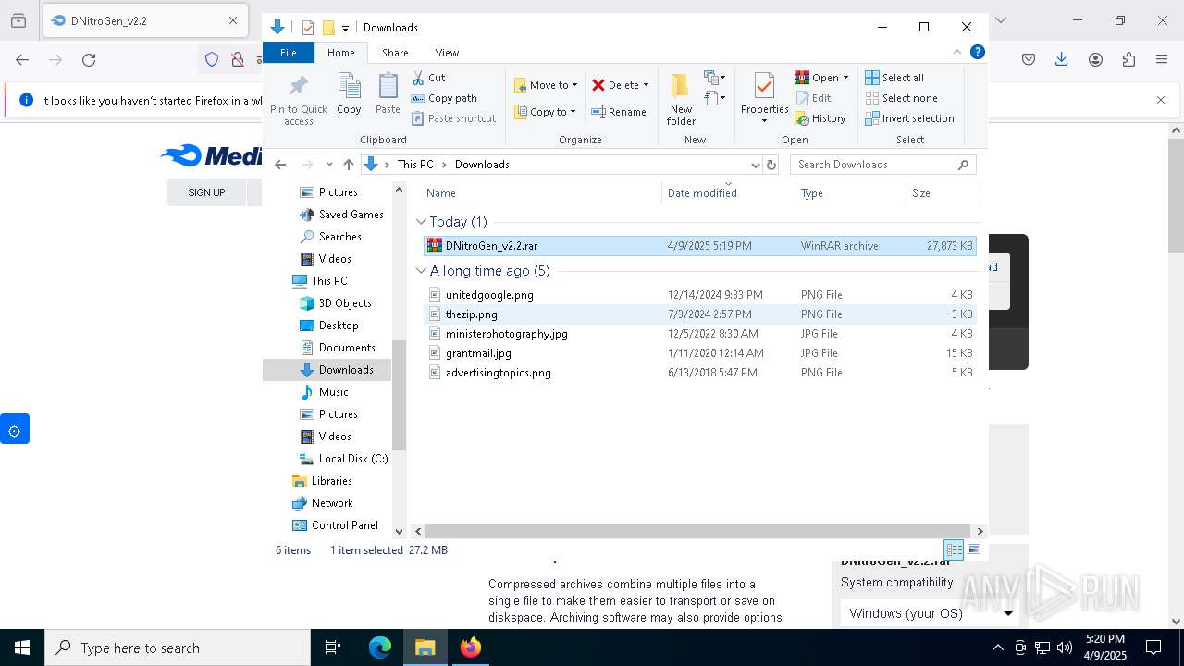Viewport: 1184px width, 666px height.
Task: Switch to the Share ribbon tab
Action: coord(395,53)
